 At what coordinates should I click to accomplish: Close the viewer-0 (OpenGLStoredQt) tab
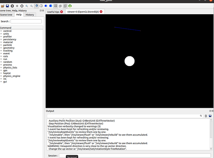pos(101,12)
